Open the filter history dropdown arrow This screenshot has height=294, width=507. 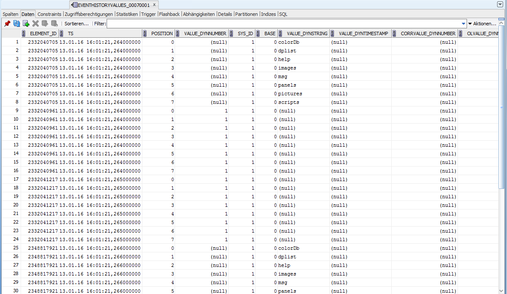pos(463,24)
